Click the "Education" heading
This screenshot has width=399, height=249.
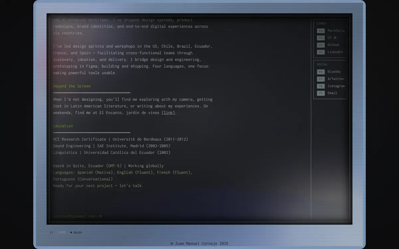click(x=63, y=126)
